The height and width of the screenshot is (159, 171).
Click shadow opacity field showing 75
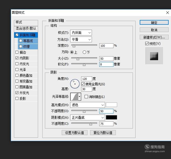click(106, 124)
